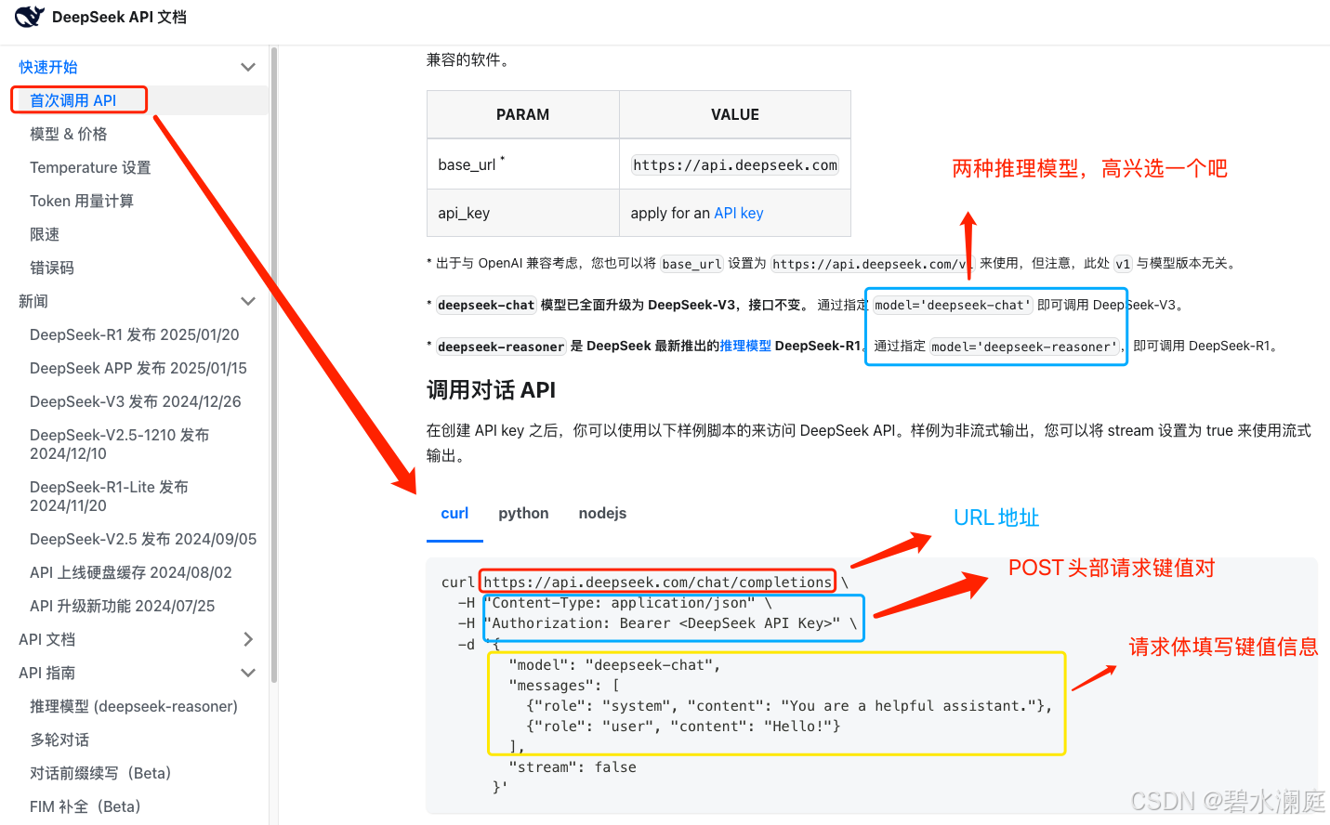This screenshot has height=825, width=1330.
Task: Switch to the python code tab
Action: tap(523, 514)
